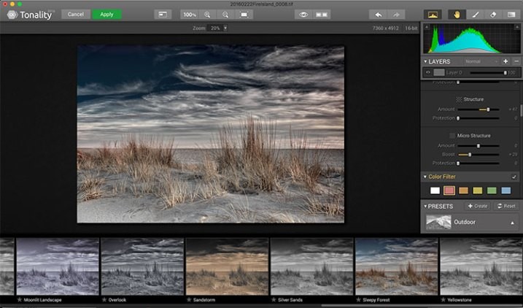Screen dimensions: 523x308
Task: Collapse the PRESETS panel
Action: pyautogui.click(x=425, y=207)
